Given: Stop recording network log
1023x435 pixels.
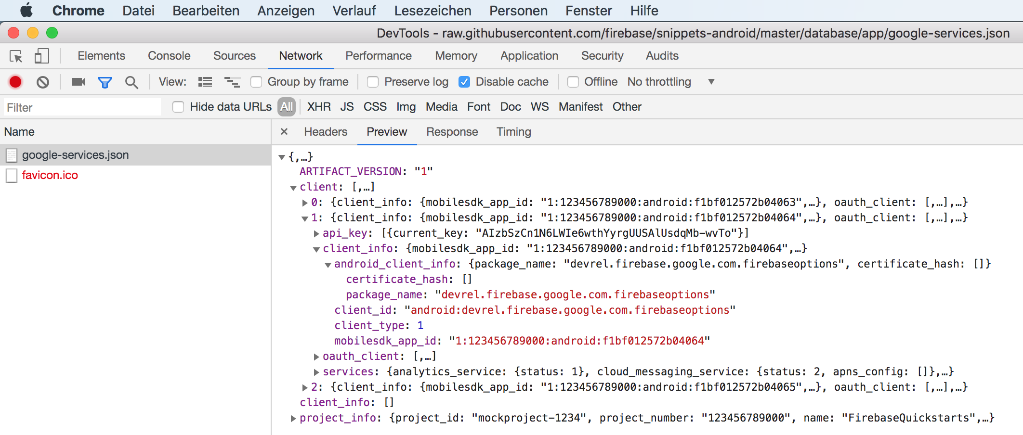Looking at the screenshot, I should tap(15, 82).
